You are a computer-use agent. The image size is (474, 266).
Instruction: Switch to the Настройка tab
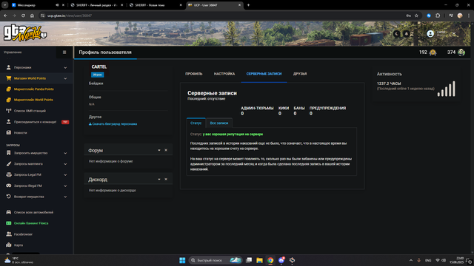point(224,74)
